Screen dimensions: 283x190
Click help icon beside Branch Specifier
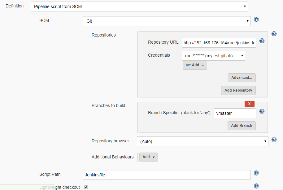coord(262,111)
